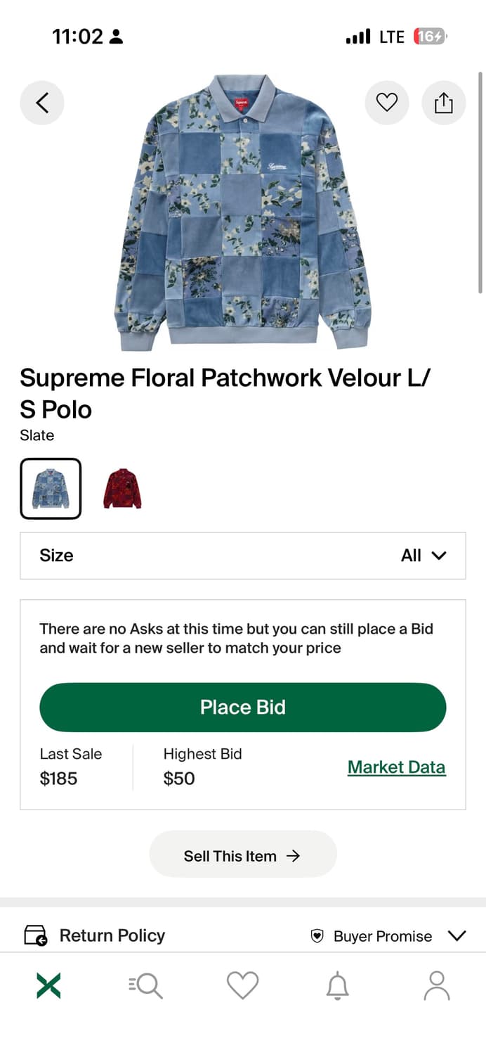Tap the Buyer Promise shield icon
This screenshot has width=486, height=1055.
click(317, 936)
